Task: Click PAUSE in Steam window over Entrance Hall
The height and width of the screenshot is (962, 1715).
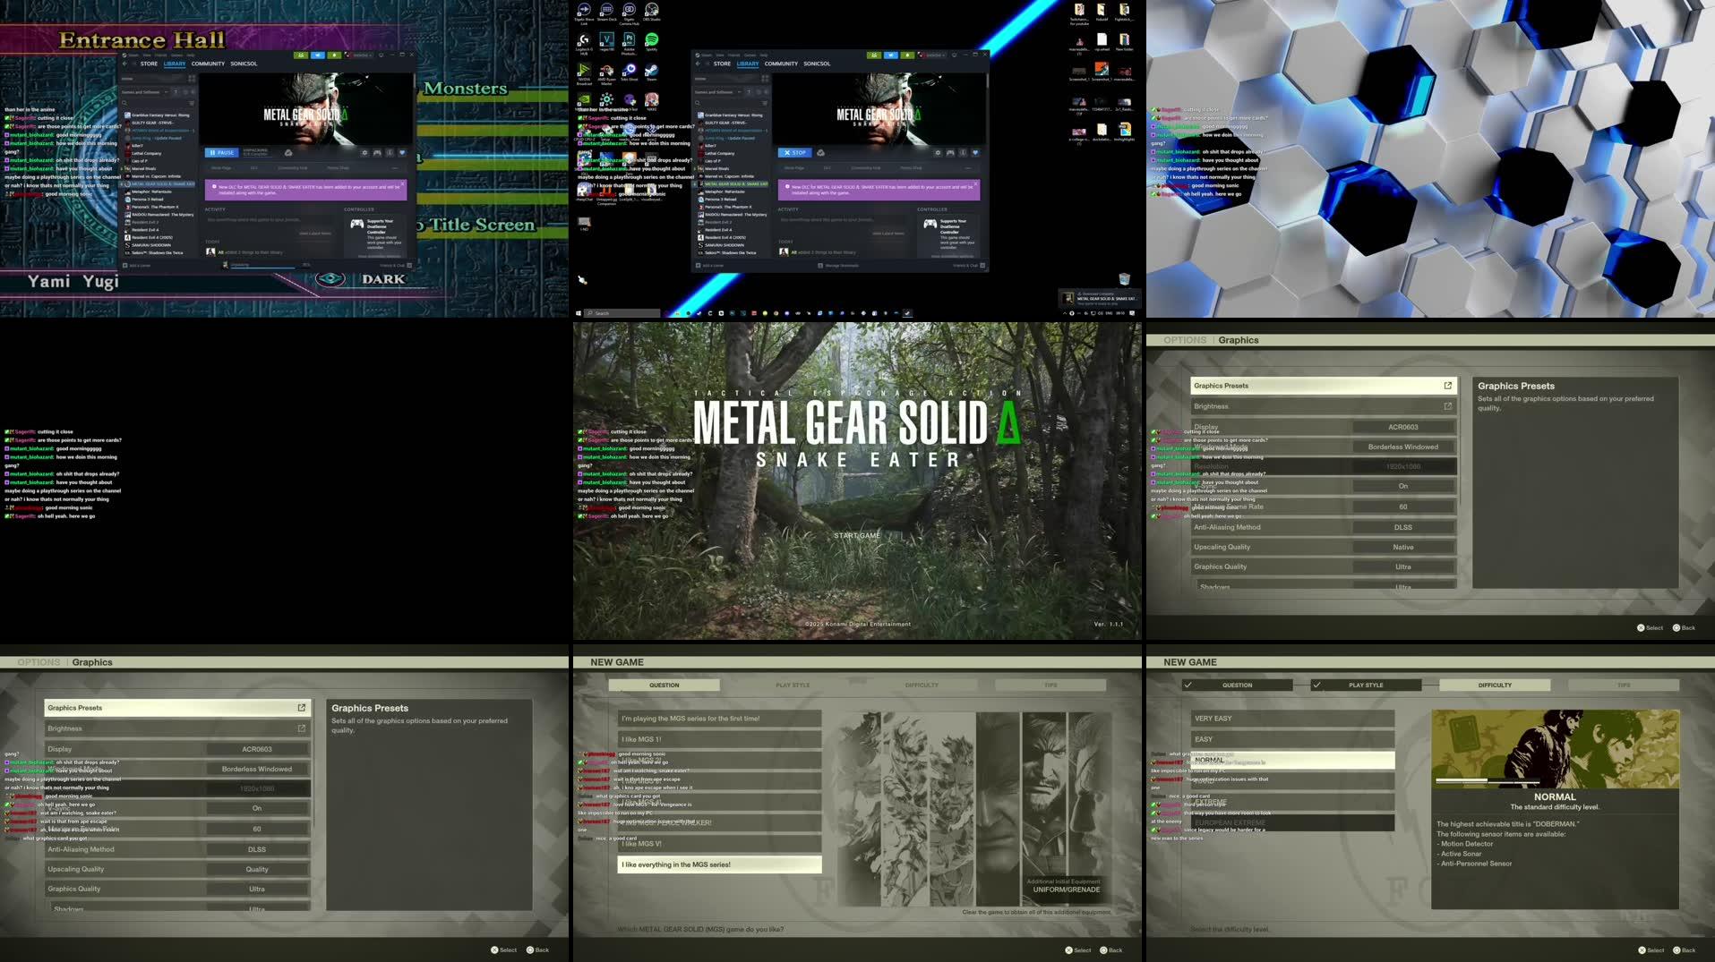Action: coord(221,152)
